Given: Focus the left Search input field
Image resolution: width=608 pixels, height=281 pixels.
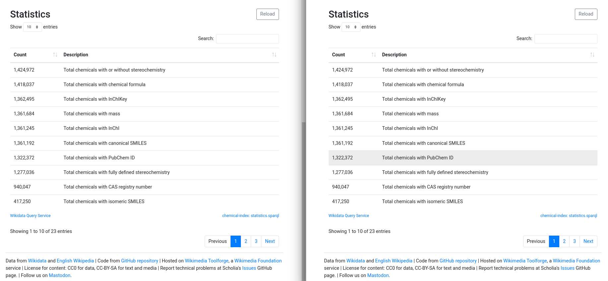Looking at the screenshot, I should pyautogui.click(x=247, y=39).
